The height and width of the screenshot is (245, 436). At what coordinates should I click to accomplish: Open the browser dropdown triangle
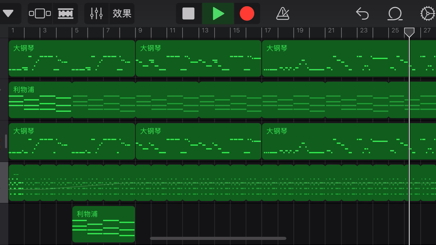pyautogui.click(x=8, y=14)
